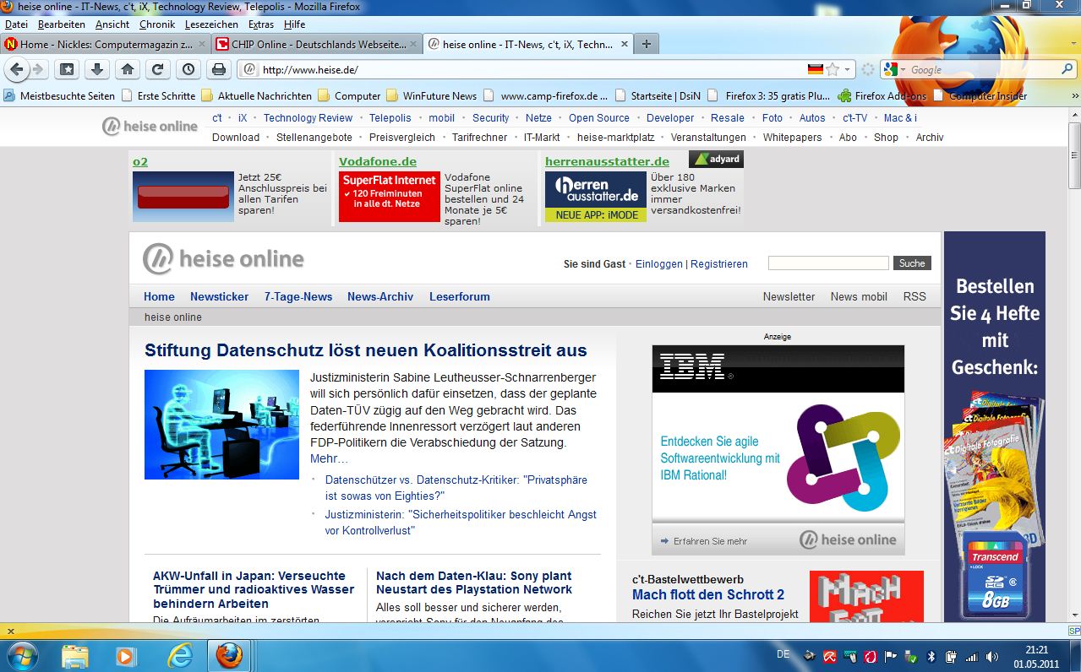Click the search magnifier in Google box
Viewport: 1081px width, 672px height.
coord(1067,69)
